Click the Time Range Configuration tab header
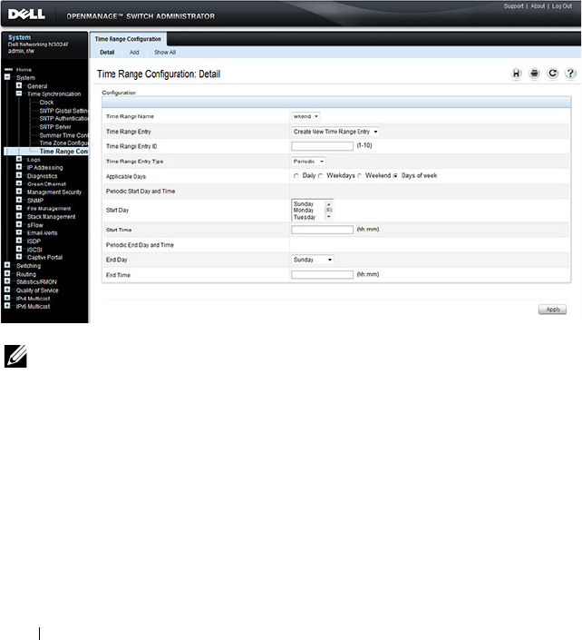Screen dimensions: 582x640 [x=128, y=39]
